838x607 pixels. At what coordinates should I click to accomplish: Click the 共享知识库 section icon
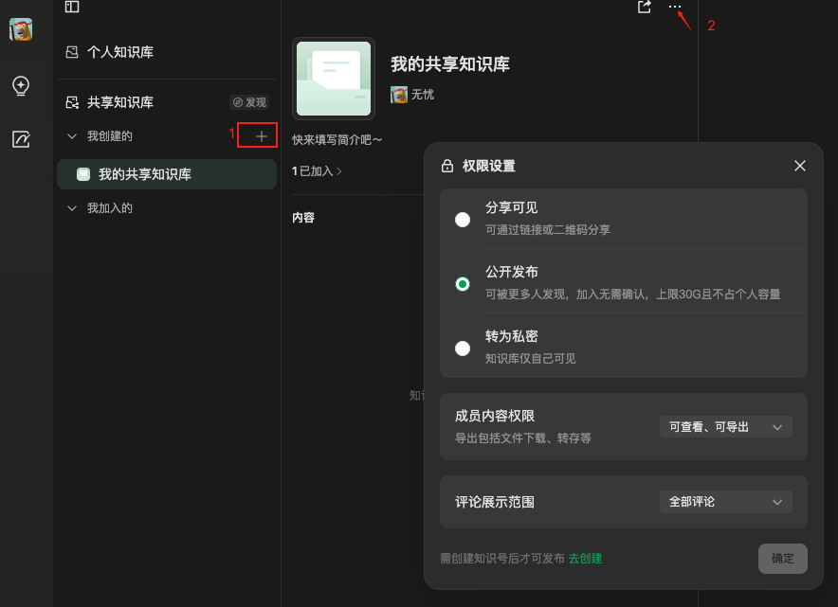[71, 101]
